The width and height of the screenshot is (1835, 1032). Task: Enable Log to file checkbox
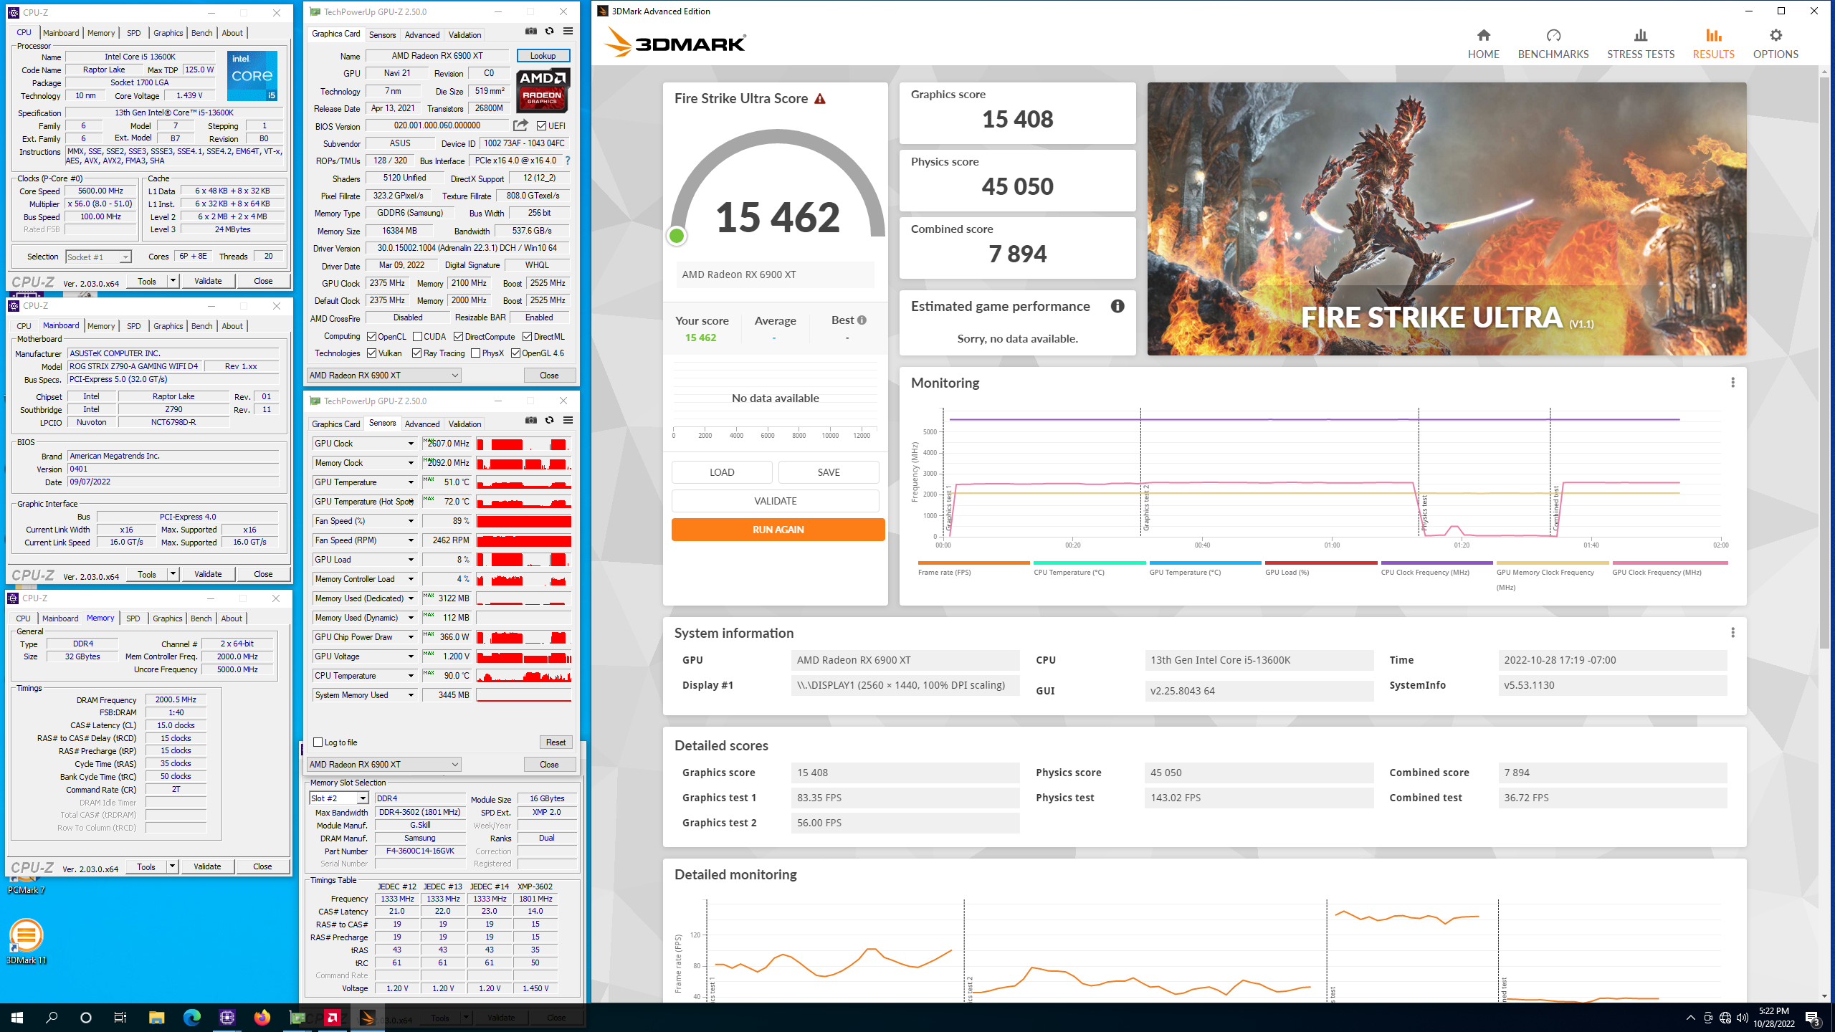318,742
